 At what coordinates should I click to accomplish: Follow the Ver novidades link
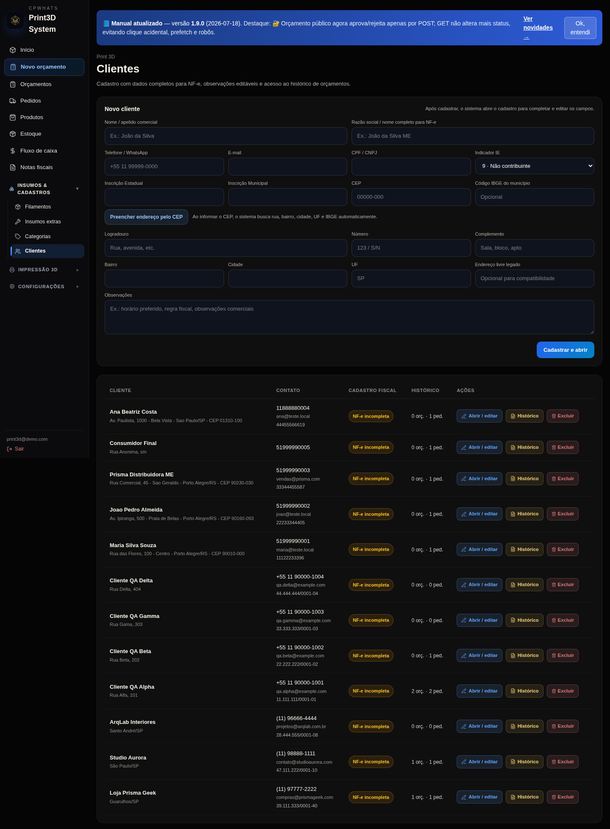pyautogui.click(x=538, y=28)
